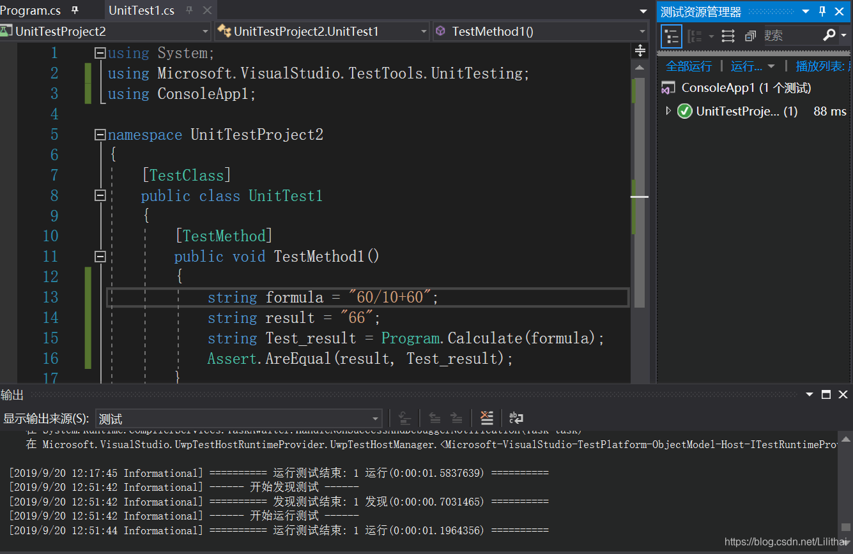
Task: Click the editor vertical scrollbar up arrow
Action: click(x=640, y=68)
